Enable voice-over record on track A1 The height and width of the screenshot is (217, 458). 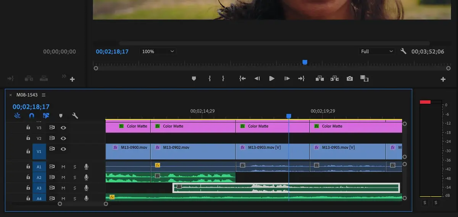coord(87,167)
